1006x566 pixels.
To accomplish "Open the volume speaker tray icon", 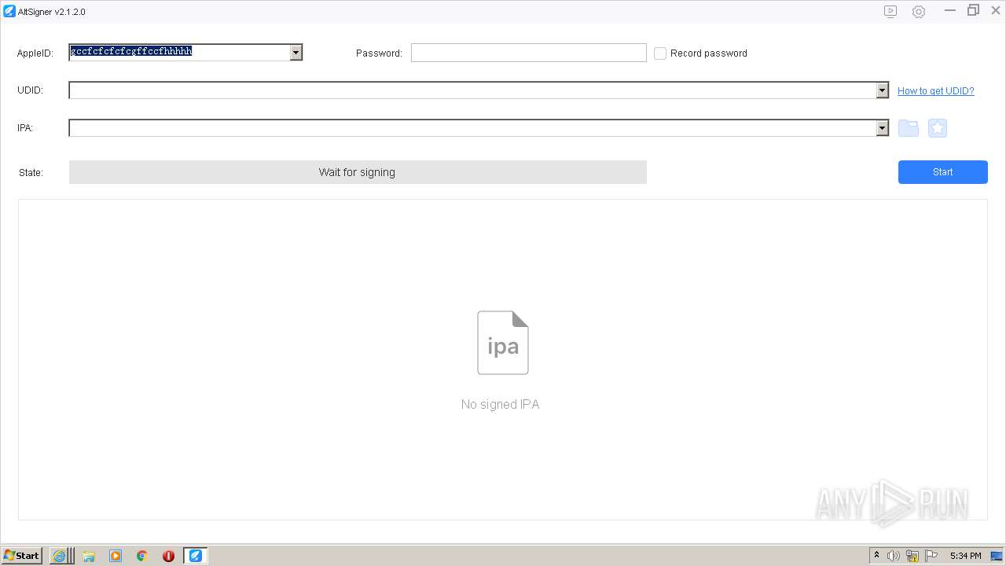I will point(894,556).
